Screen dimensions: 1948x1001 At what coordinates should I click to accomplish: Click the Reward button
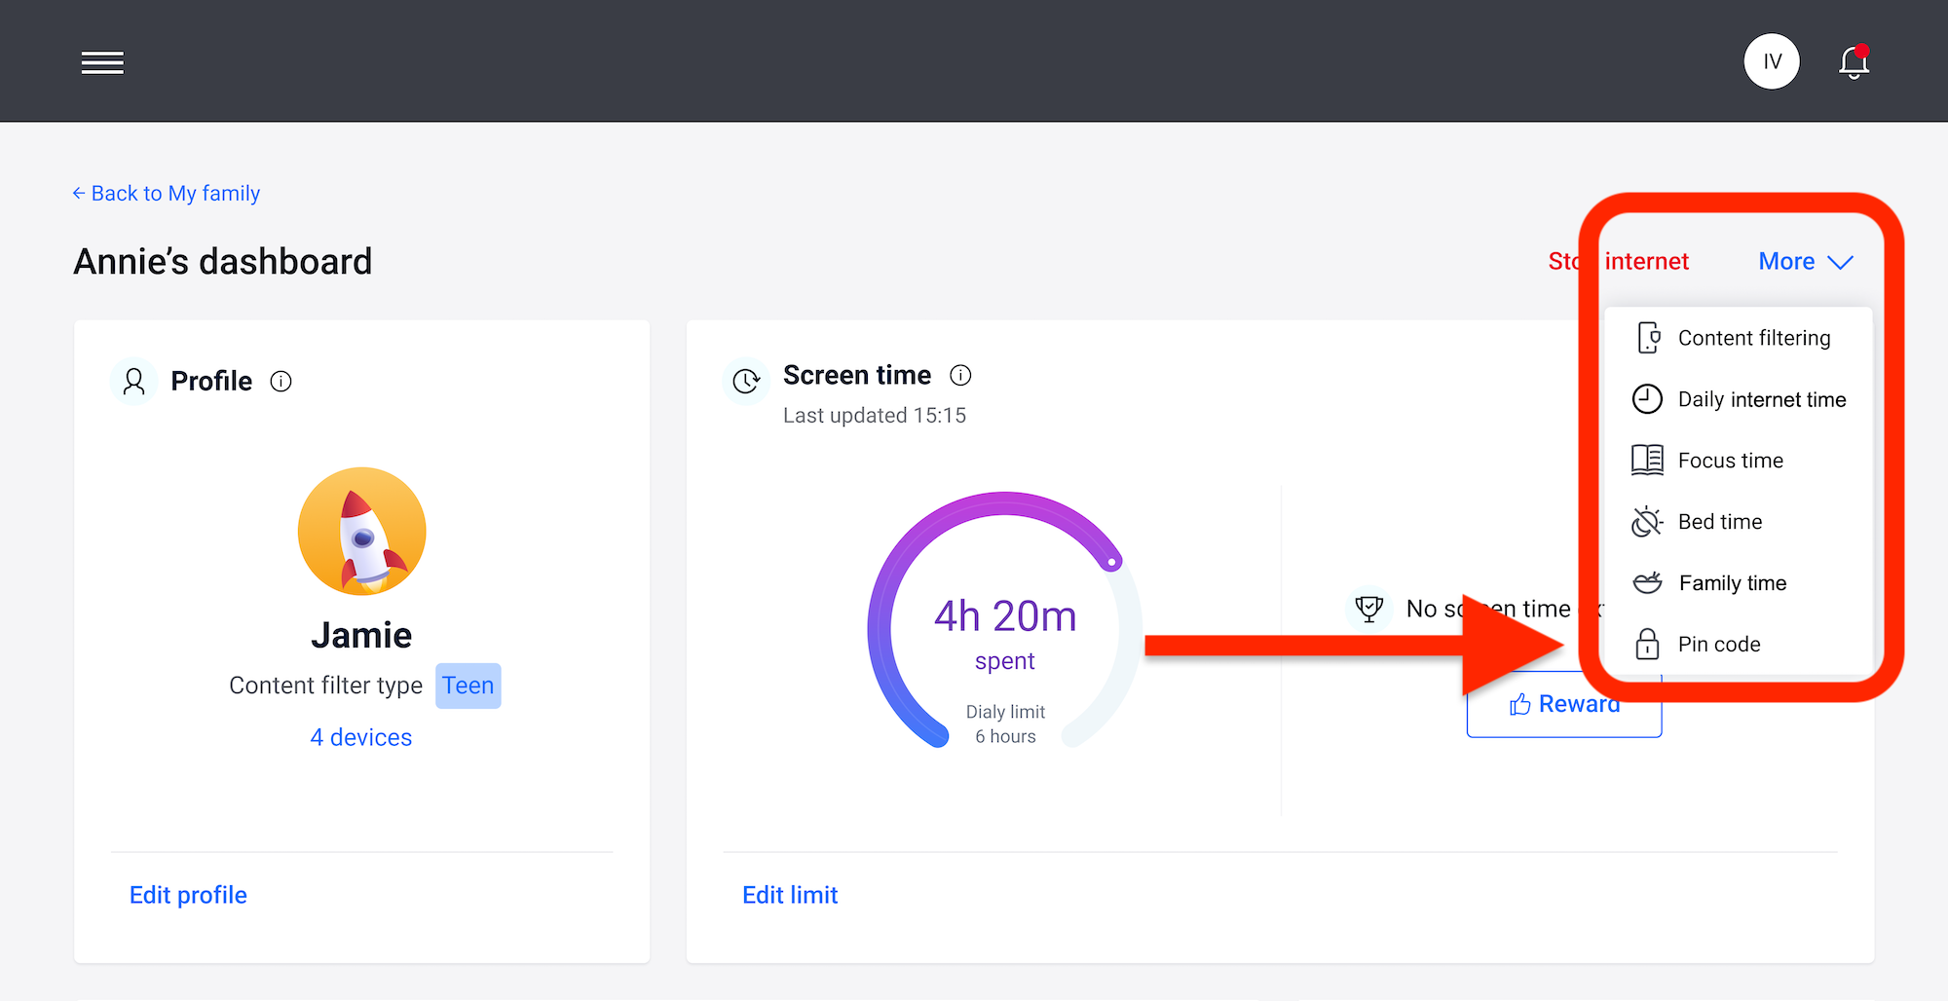[1563, 703]
